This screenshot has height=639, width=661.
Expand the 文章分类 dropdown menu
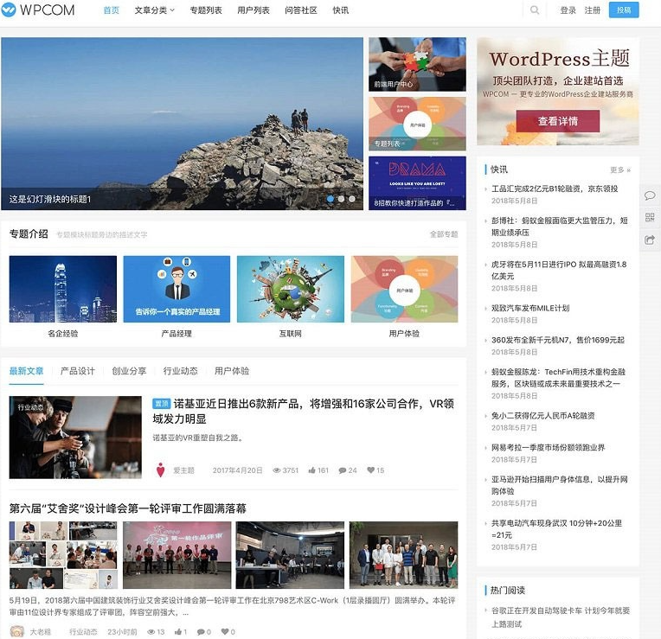coord(154,10)
